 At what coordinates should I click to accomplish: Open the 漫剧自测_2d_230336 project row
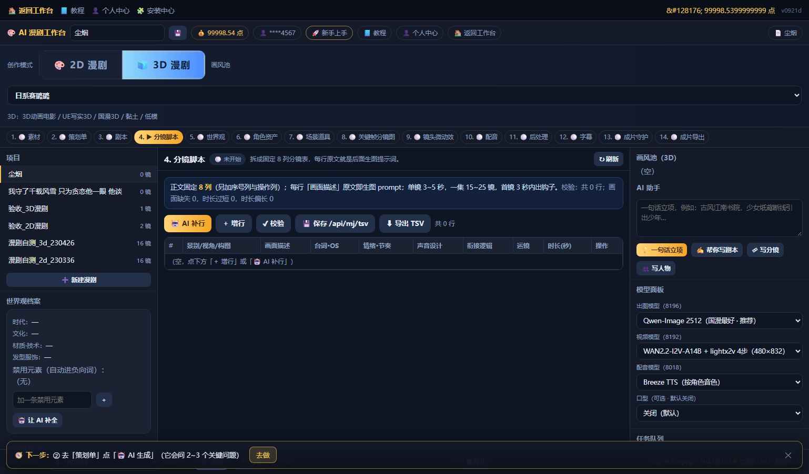[78, 261]
